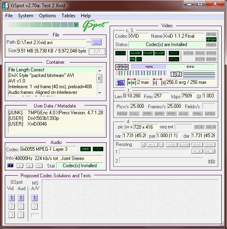
Task: Click the browse file path button
Action: (96, 42)
